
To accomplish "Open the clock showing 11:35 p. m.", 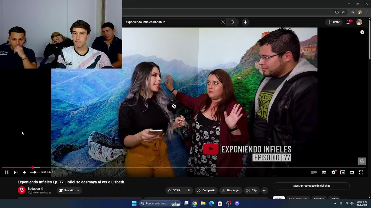I will coord(362,203).
